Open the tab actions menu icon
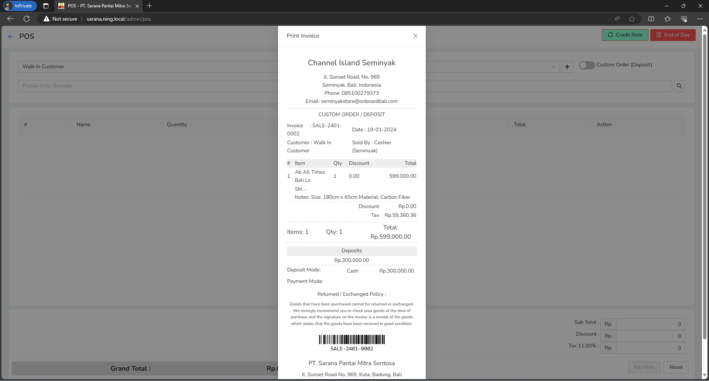Image resolution: width=709 pixels, height=381 pixels. click(46, 6)
